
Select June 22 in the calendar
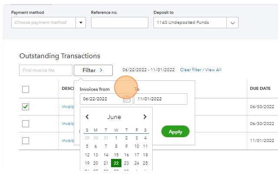click(x=116, y=163)
